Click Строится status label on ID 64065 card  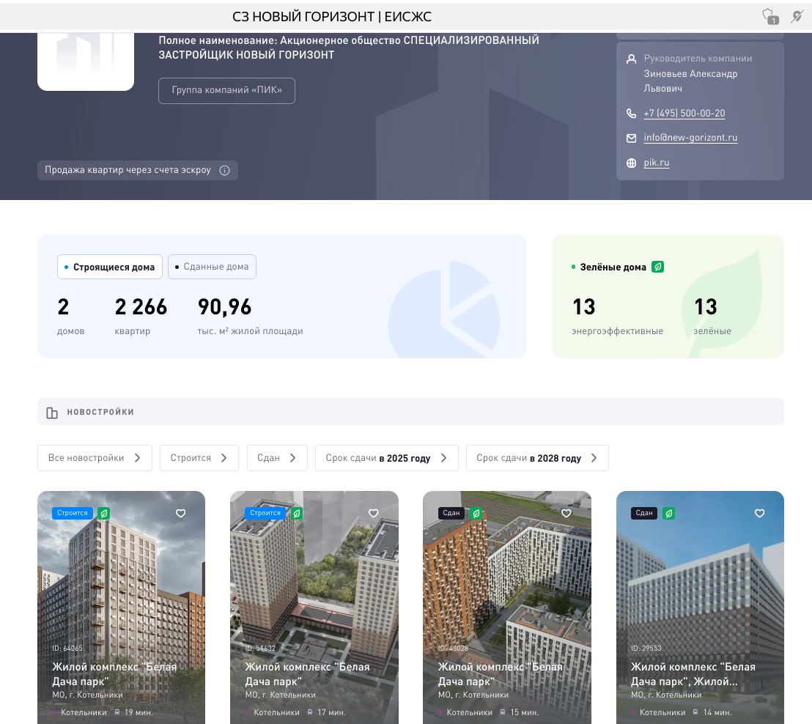click(x=73, y=513)
